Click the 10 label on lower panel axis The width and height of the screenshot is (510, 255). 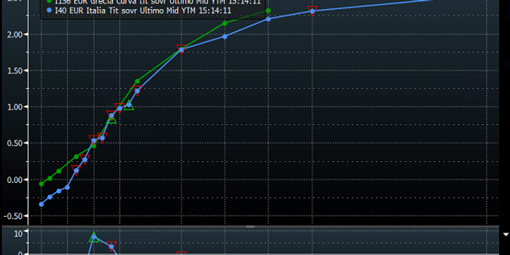(18, 233)
